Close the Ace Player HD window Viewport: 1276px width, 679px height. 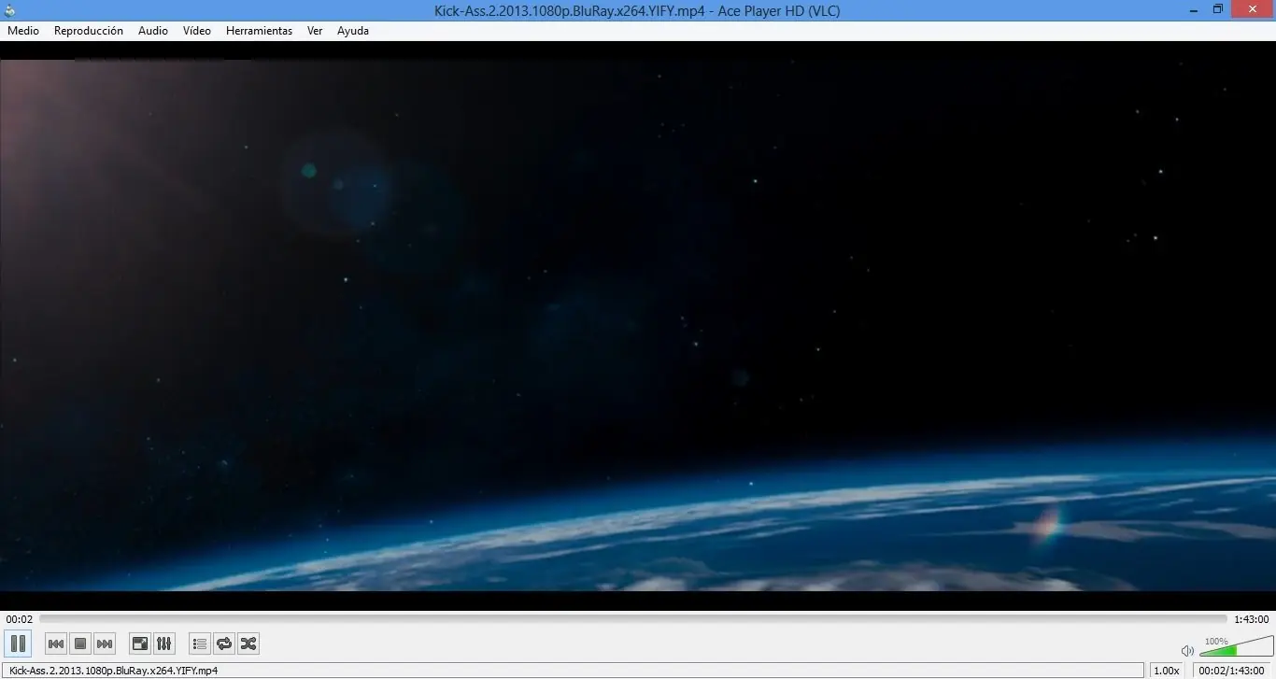(x=1254, y=9)
